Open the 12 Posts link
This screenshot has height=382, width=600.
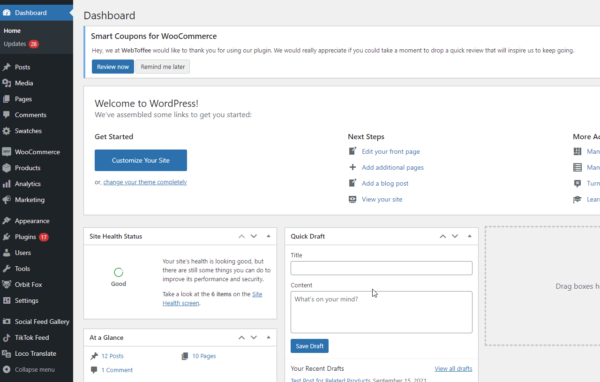click(112, 356)
